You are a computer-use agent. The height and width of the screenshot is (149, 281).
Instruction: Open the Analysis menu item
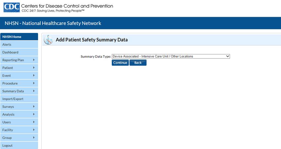click(19, 114)
